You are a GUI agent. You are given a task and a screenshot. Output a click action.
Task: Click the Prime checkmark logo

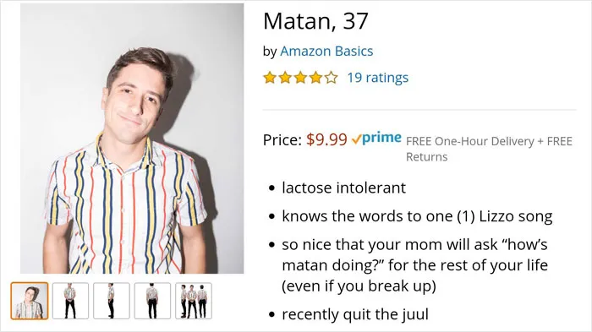click(376, 138)
